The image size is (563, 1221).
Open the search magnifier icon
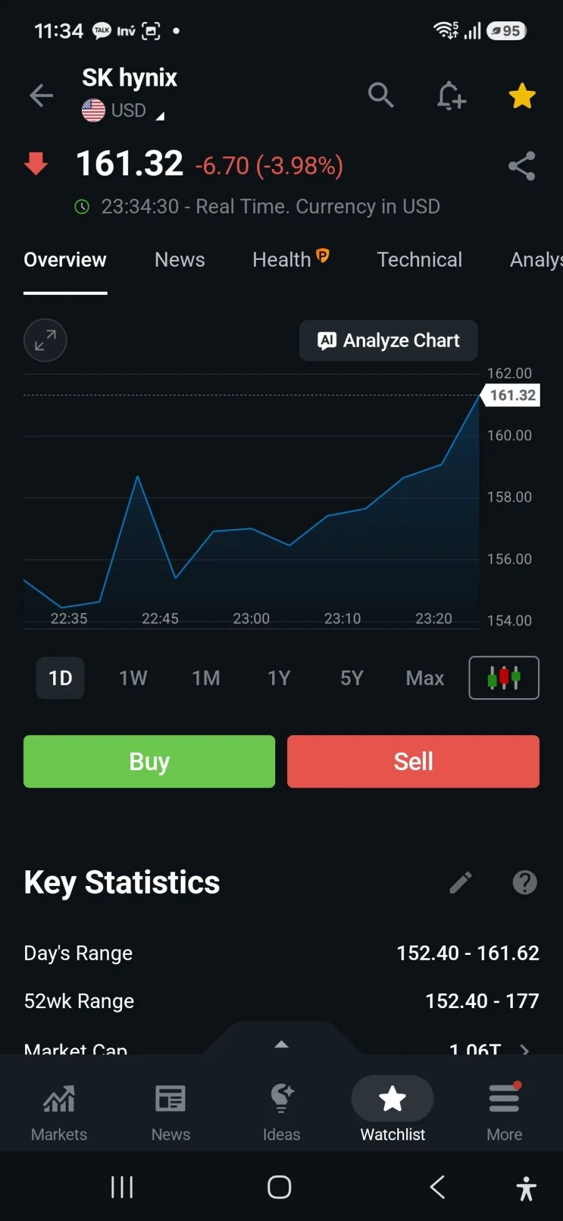click(381, 95)
